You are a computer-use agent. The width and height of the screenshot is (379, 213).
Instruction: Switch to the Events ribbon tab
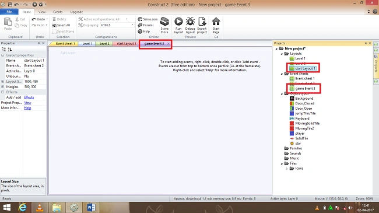tap(58, 12)
